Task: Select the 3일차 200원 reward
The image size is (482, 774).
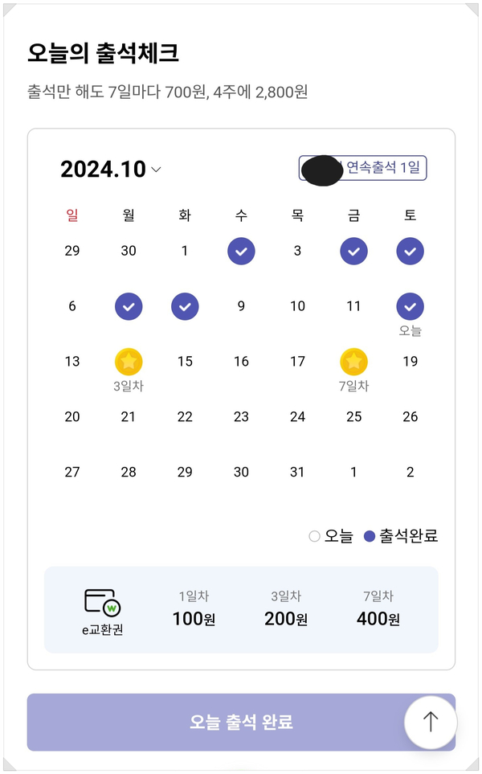Action: point(285,609)
